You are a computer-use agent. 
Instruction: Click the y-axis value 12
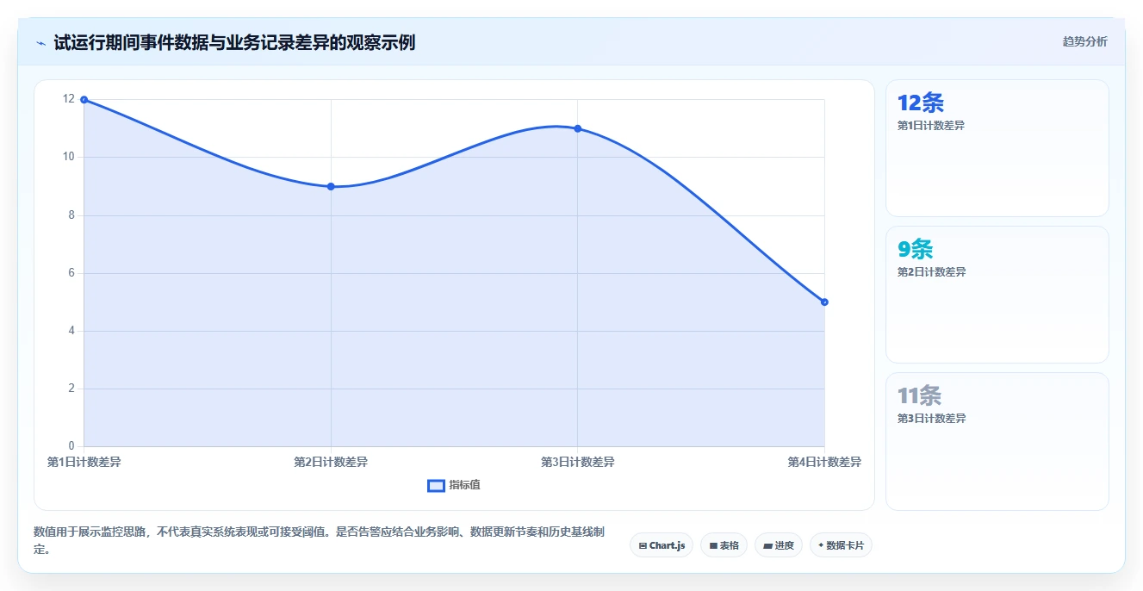[69, 99]
